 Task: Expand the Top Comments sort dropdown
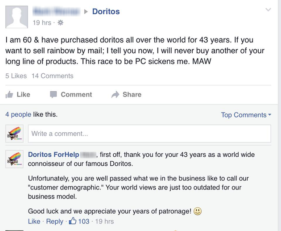246,115
